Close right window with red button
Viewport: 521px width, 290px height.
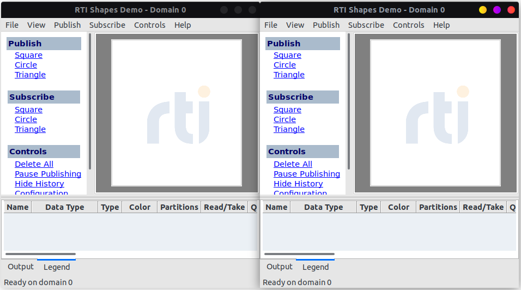511,10
